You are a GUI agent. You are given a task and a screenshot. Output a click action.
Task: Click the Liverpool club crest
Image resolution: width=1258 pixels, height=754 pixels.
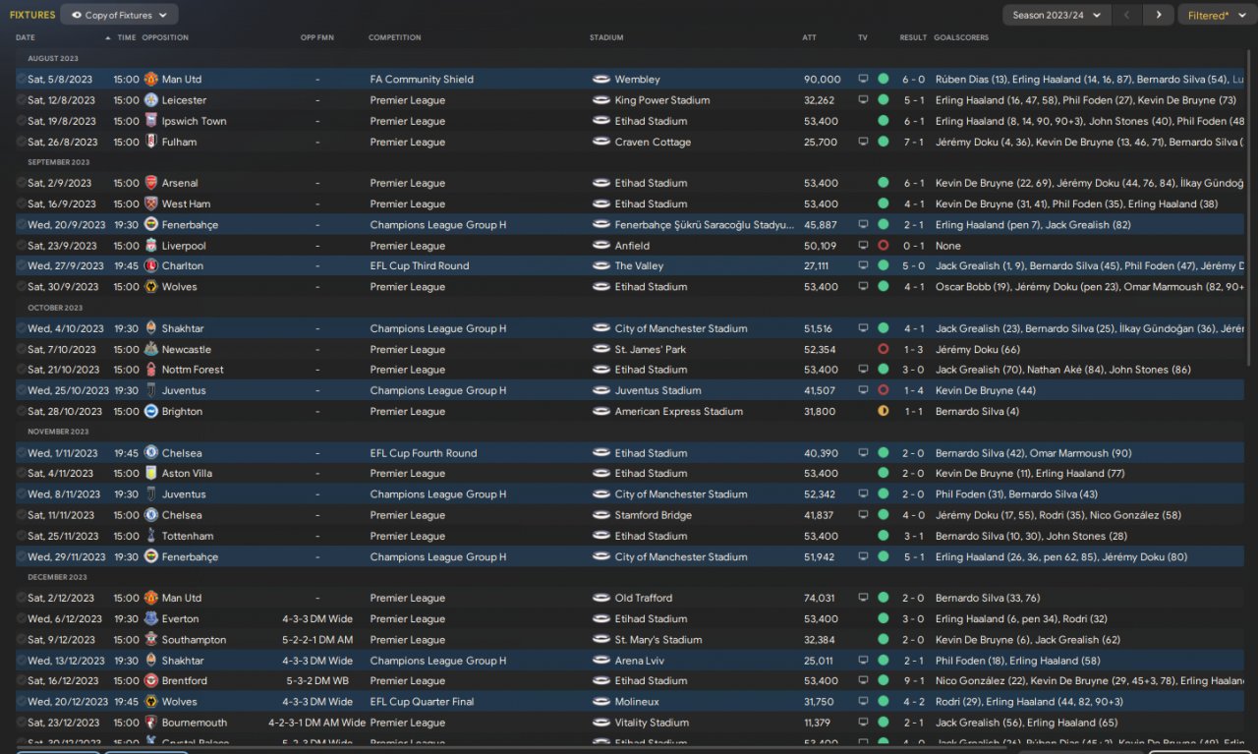tap(150, 246)
